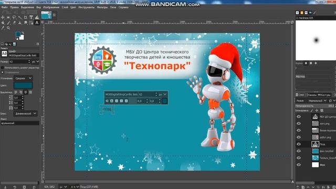Image resolution: width=336 pixels, height=189 pixels.
Task: Toggle eye of the selected text layer
Action: (299, 144)
